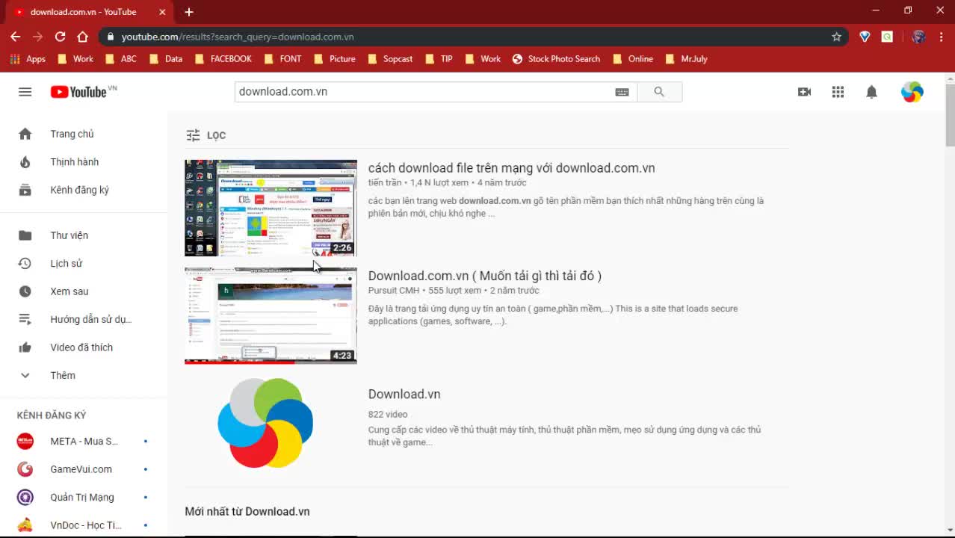Open video title 'cách download file trên mạng'

(x=512, y=168)
